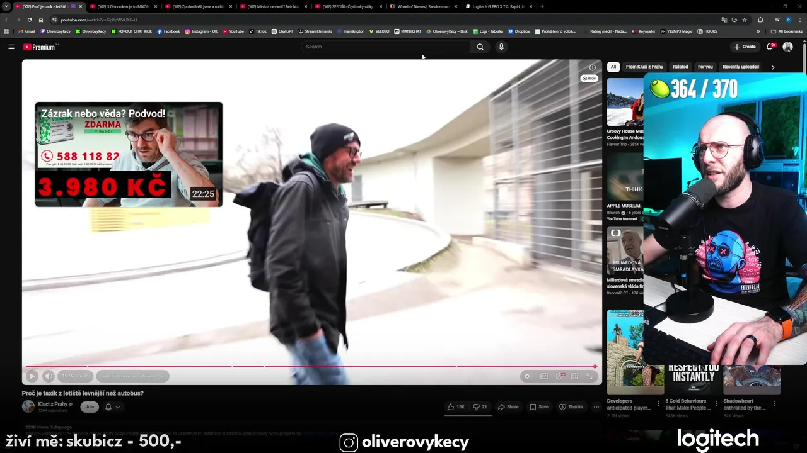The height and width of the screenshot is (453, 807).
Task: Show video info cards icon
Action: (x=592, y=67)
